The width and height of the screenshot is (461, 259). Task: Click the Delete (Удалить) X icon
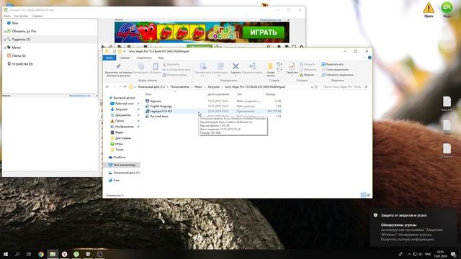[x=236, y=66]
